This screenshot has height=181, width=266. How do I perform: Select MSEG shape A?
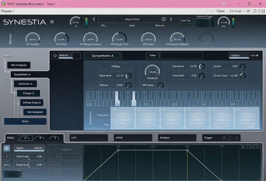pos(25,138)
